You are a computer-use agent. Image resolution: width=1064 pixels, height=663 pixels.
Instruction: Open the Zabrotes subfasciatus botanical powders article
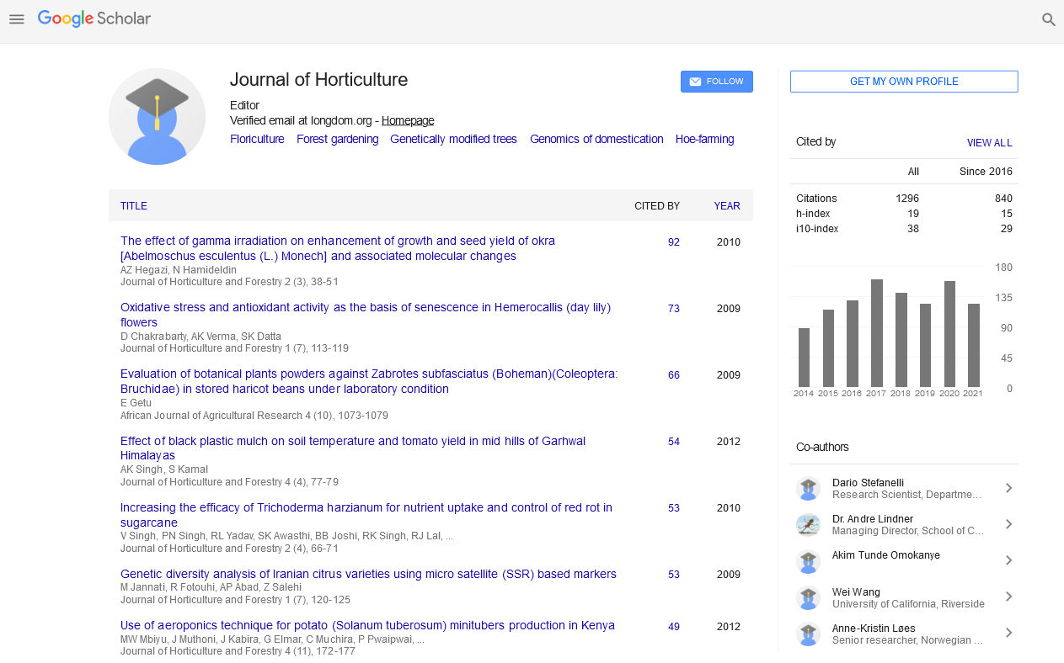[369, 381]
